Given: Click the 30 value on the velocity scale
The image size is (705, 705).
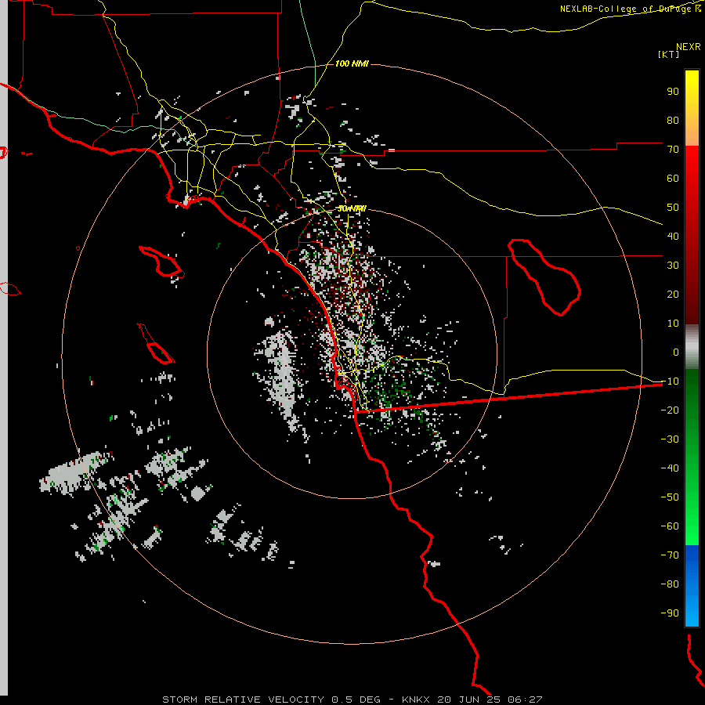Looking at the screenshot, I should (x=673, y=266).
